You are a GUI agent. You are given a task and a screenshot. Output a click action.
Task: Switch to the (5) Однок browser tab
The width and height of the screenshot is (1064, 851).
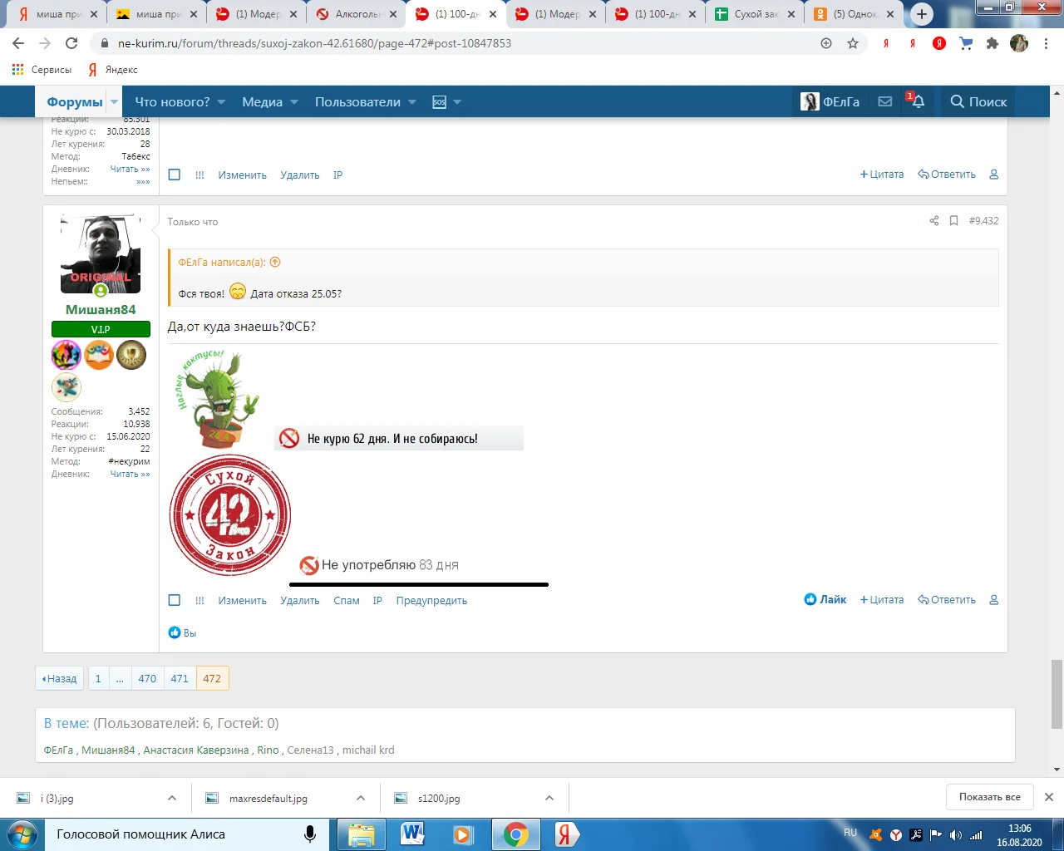click(x=855, y=14)
